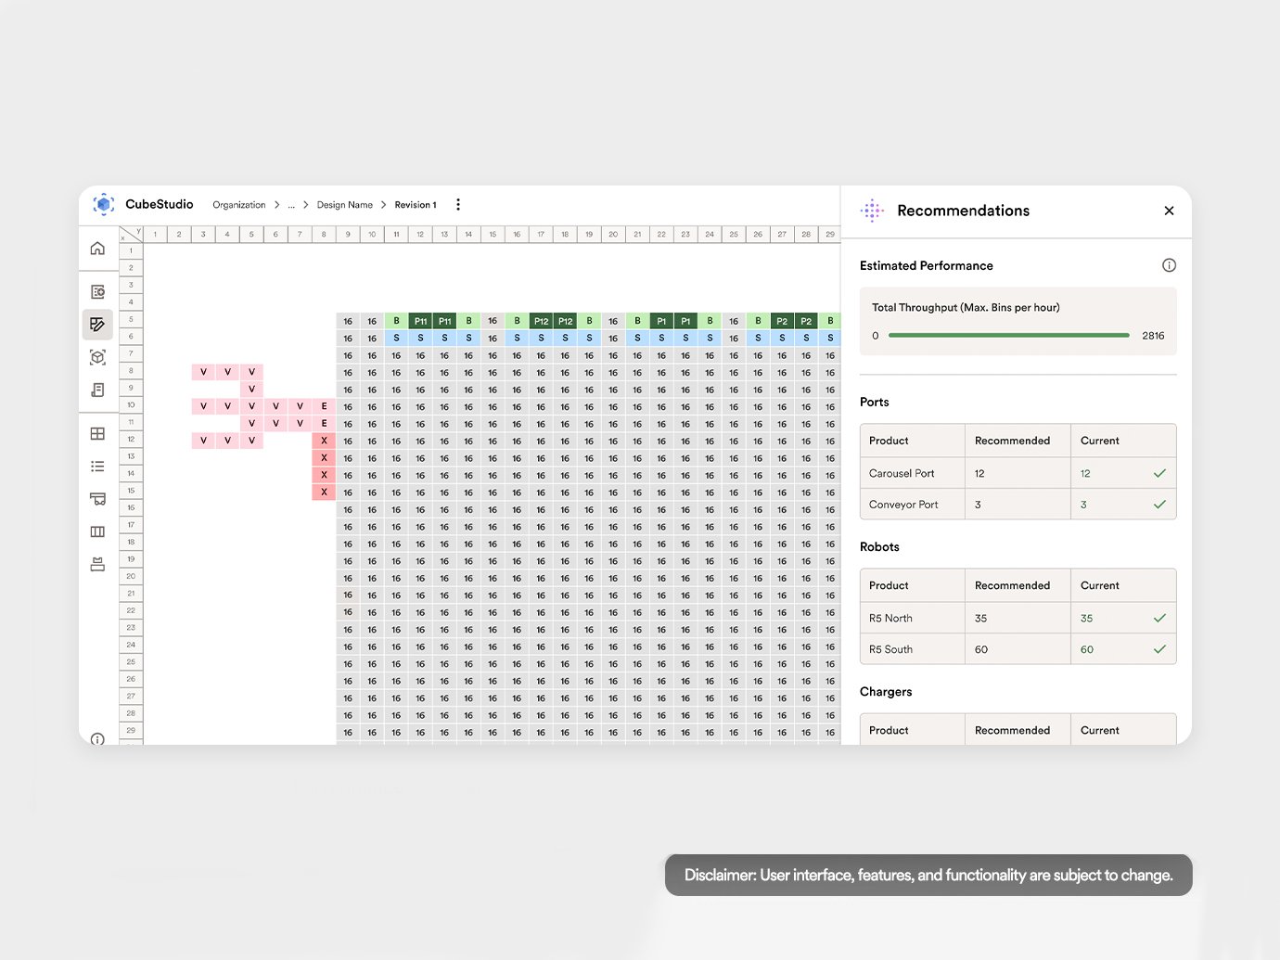Expand the collapsed breadcrumb ellipsis
1280x960 pixels.
291,205
